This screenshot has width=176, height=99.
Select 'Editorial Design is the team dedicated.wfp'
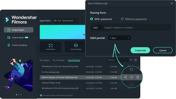coord(60,77)
